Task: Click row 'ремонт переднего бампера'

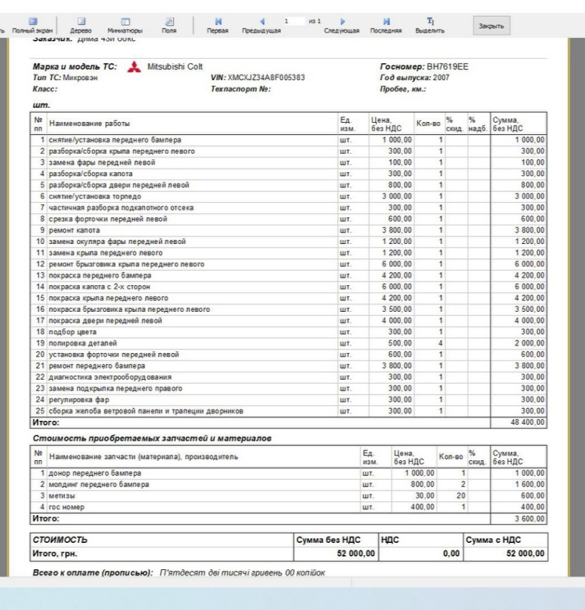Action: point(288,365)
